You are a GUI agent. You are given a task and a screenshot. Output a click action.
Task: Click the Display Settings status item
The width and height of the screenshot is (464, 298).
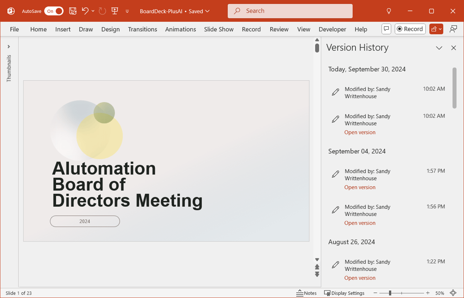click(x=344, y=293)
